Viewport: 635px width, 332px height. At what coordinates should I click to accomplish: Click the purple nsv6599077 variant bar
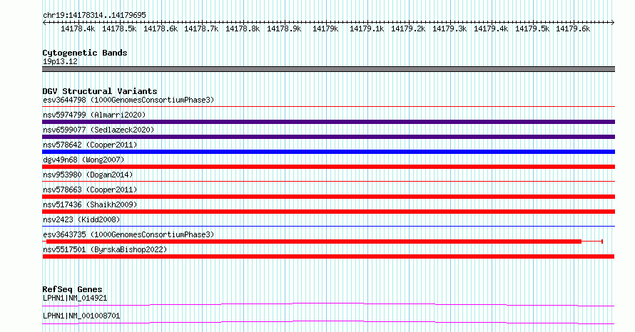(x=328, y=137)
